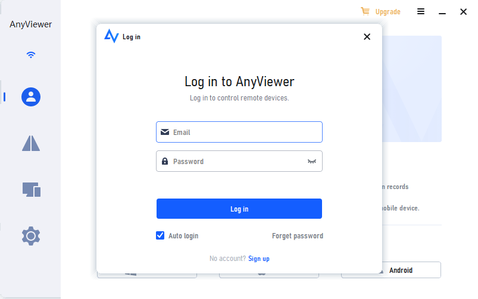Click the AnyViewer title text in sidebar
The height and width of the screenshot is (299, 478).
click(31, 24)
